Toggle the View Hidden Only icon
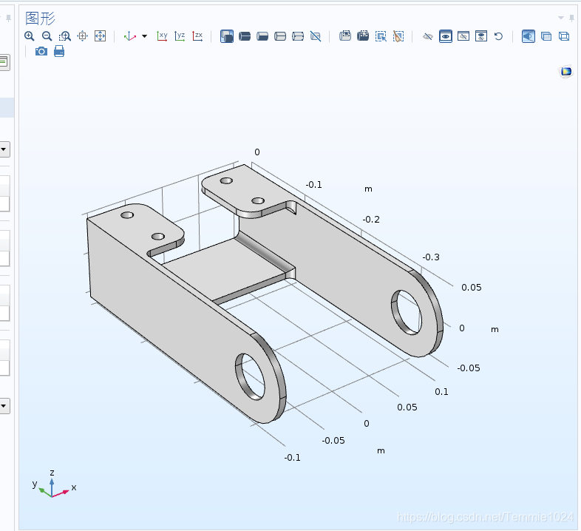581x531 pixels. pos(463,36)
